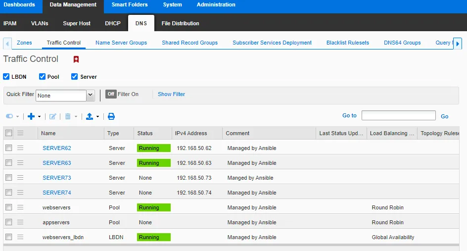Open the hamburger menu for SERVER62 row
Image resolution: width=467 pixels, height=251 pixels.
click(20, 148)
